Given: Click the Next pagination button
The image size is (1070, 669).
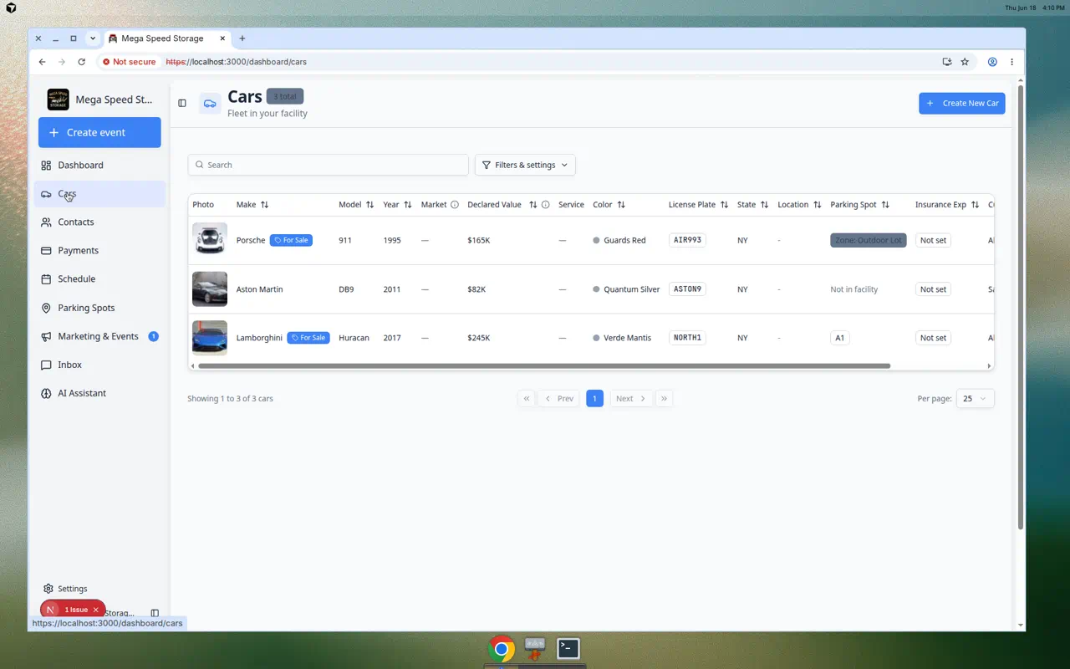Looking at the screenshot, I should [631, 399].
